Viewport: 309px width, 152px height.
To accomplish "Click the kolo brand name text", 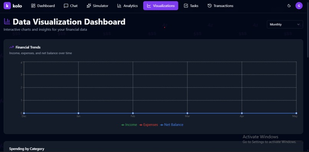I will pyautogui.click(x=17, y=6).
